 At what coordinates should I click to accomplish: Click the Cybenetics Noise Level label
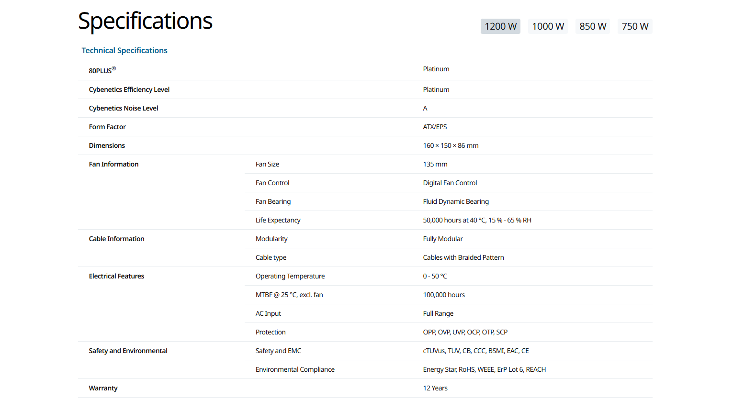click(x=123, y=108)
